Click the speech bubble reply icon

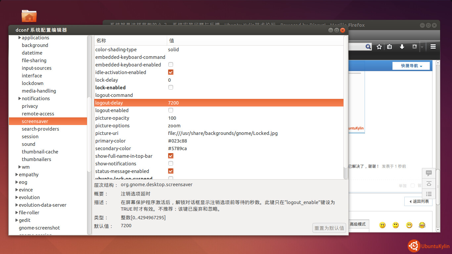coord(429,173)
